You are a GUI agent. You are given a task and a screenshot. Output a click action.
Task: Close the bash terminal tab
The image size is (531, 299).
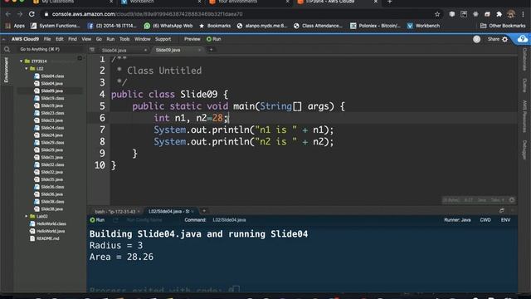point(139,211)
